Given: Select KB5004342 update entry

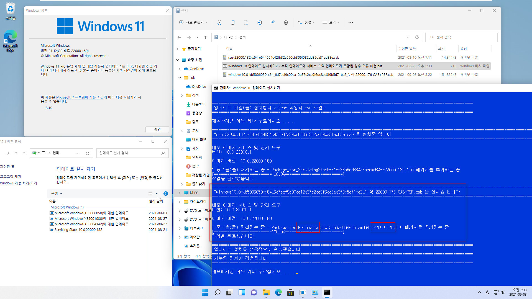Looking at the screenshot, I should [91, 224].
